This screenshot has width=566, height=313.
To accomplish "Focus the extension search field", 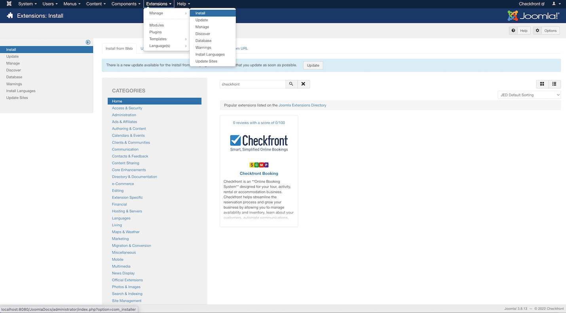I will coord(253,84).
